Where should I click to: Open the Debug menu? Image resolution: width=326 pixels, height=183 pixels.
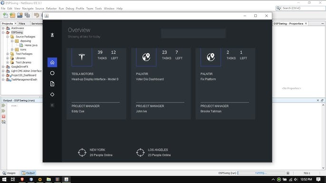[x=70, y=9]
